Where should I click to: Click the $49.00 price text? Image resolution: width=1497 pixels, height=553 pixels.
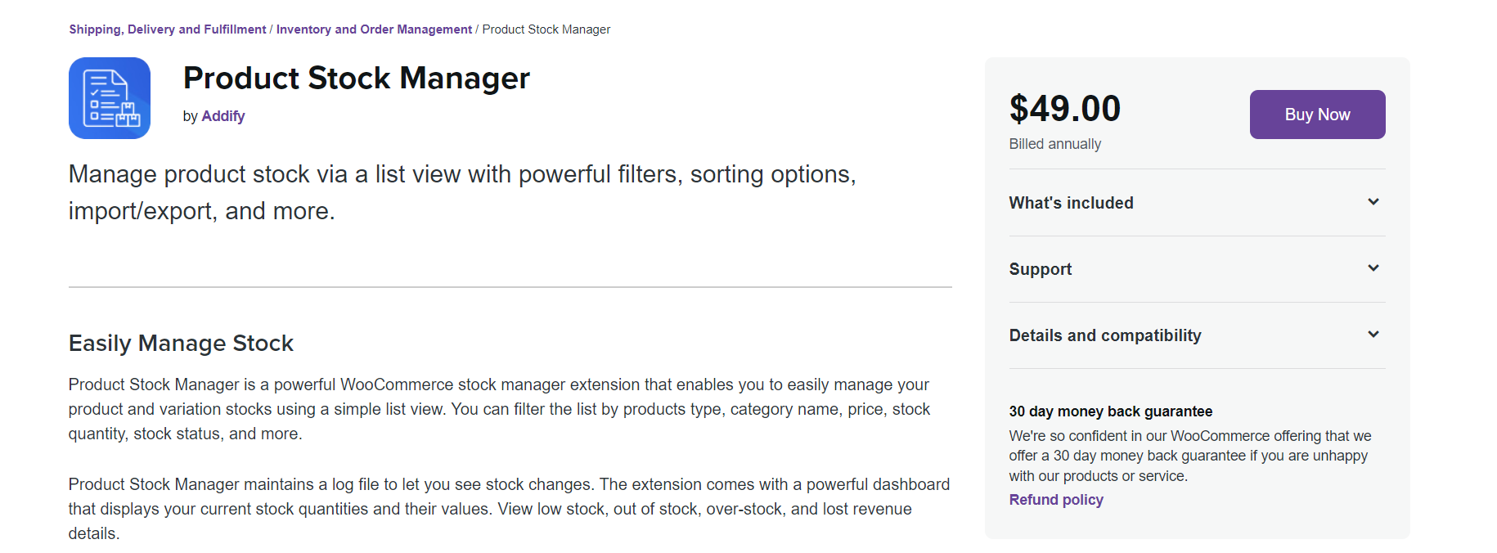(1065, 109)
